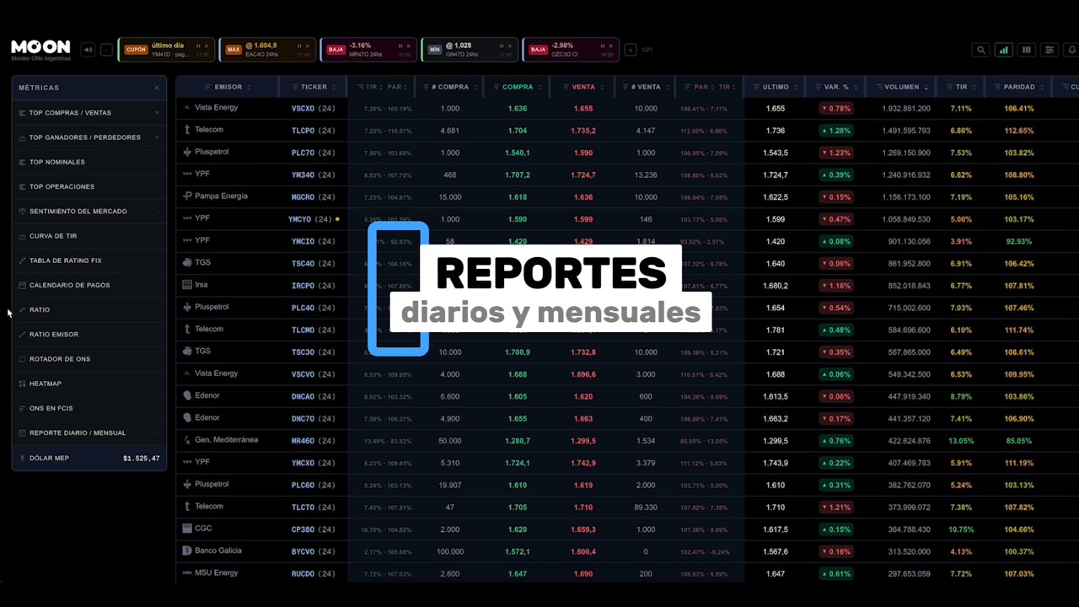The image size is (1079, 607).
Task: Select the Banco Galicia BYCVO row
Action: click(627, 551)
